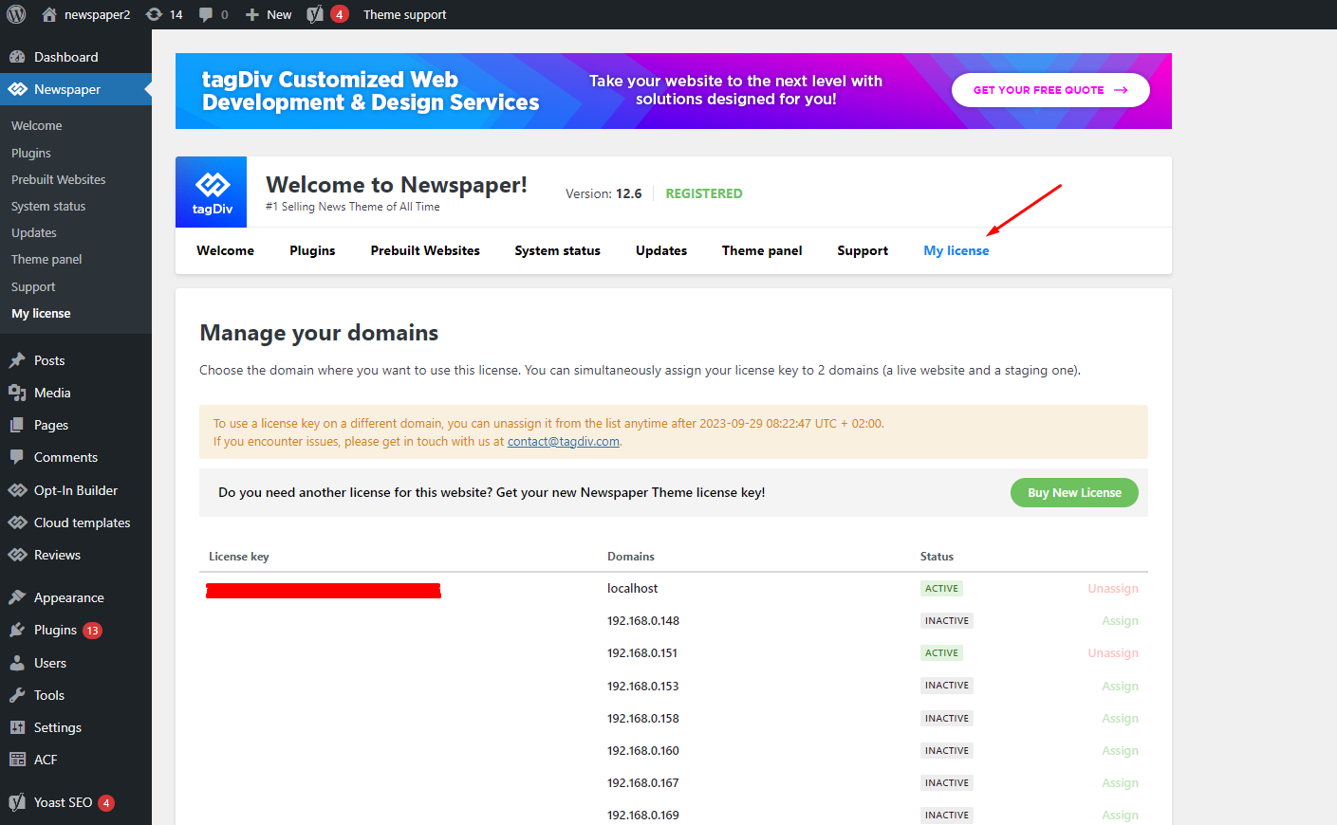The image size is (1337, 825).
Task: Visit site via newspaper2 home icon
Action: [x=49, y=14]
